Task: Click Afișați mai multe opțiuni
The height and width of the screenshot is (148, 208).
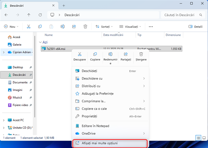Action: coord(110,143)
